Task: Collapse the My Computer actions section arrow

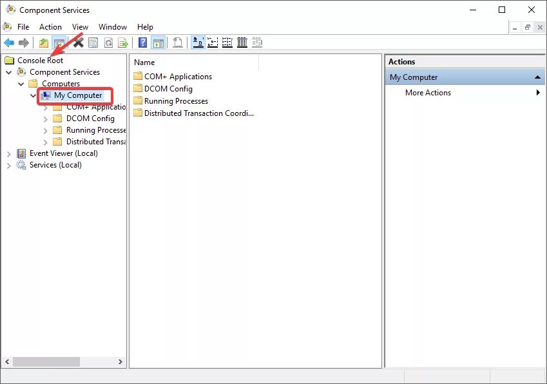Action: 537,77
